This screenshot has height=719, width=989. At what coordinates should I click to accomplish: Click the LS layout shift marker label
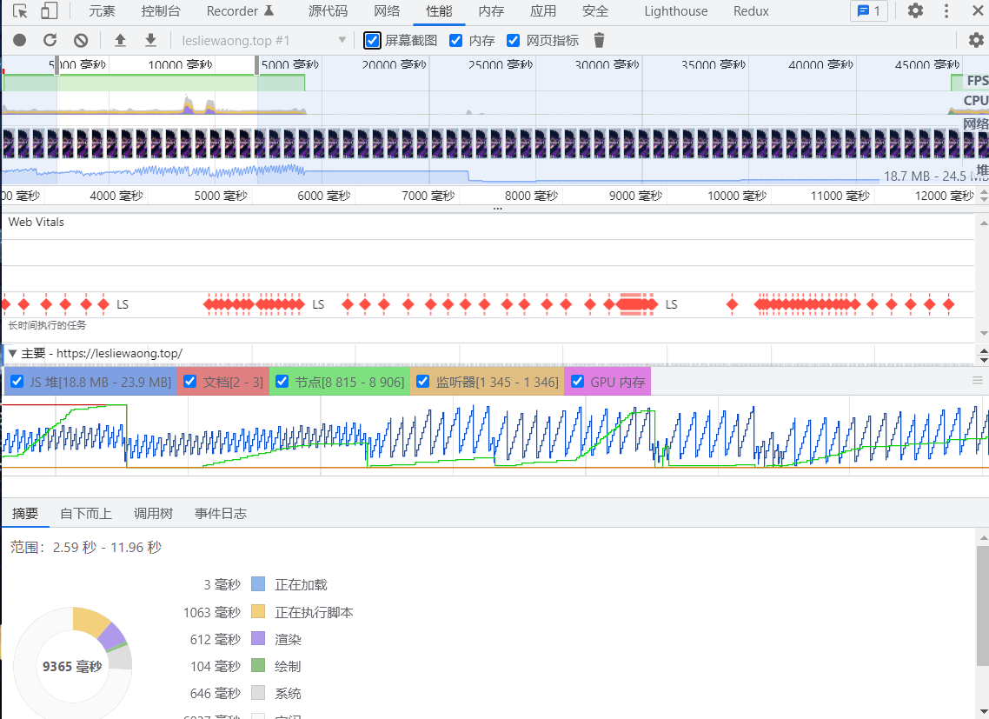(123, 304)
